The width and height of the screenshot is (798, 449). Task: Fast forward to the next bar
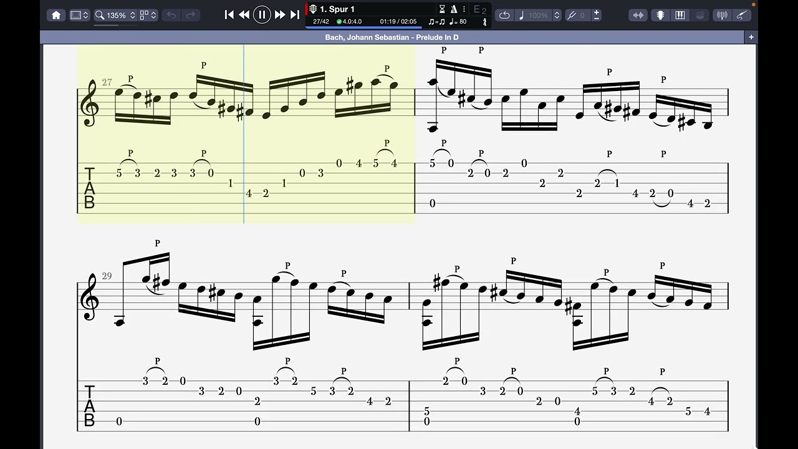click(280, 15)
